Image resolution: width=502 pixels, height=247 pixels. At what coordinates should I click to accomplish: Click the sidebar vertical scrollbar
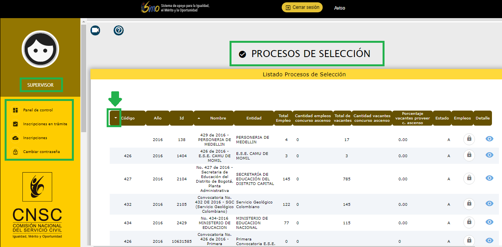[83, 77]
